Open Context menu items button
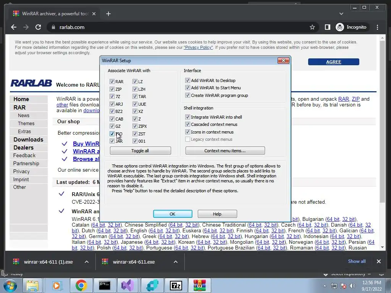The image size is (391, 293). (x=225, y=150)
